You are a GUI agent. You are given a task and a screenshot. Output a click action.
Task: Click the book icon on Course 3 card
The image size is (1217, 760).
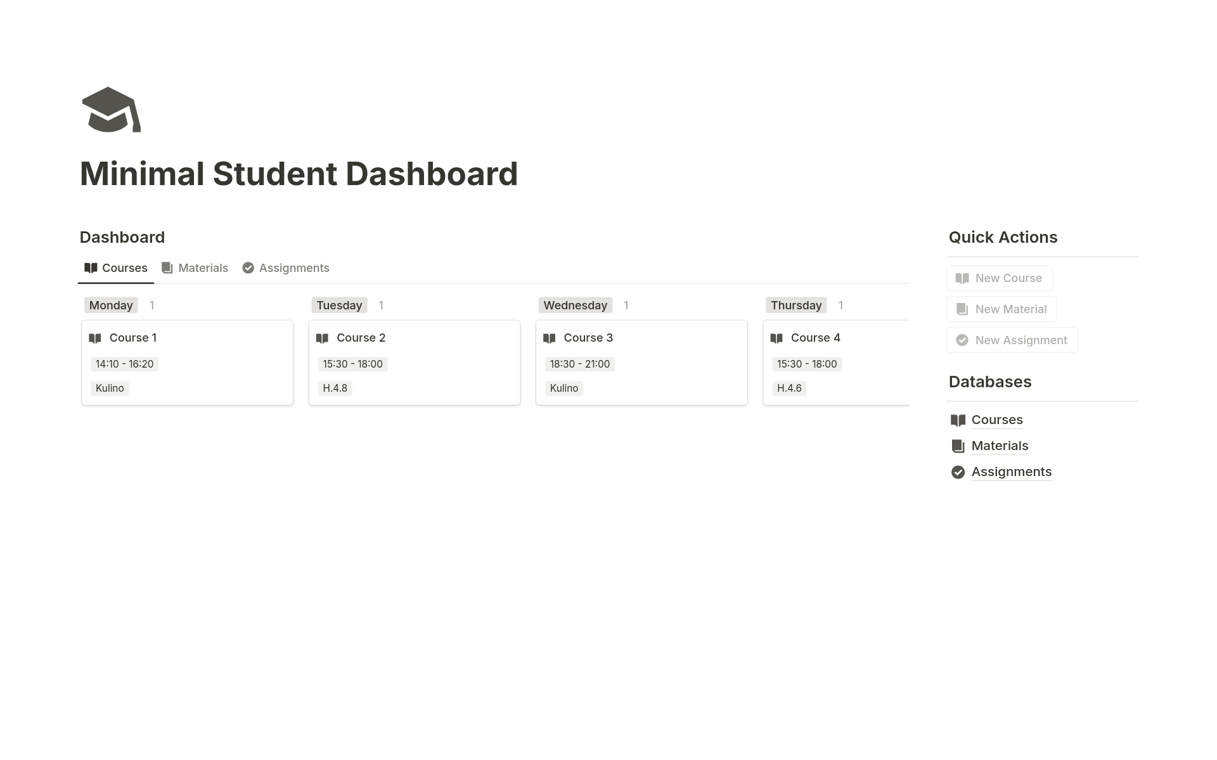point(550,338)
